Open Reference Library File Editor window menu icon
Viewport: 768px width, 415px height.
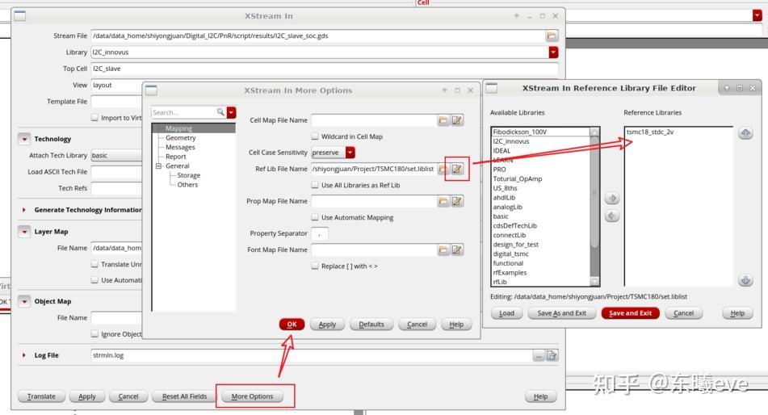click(x=491, y=88)
